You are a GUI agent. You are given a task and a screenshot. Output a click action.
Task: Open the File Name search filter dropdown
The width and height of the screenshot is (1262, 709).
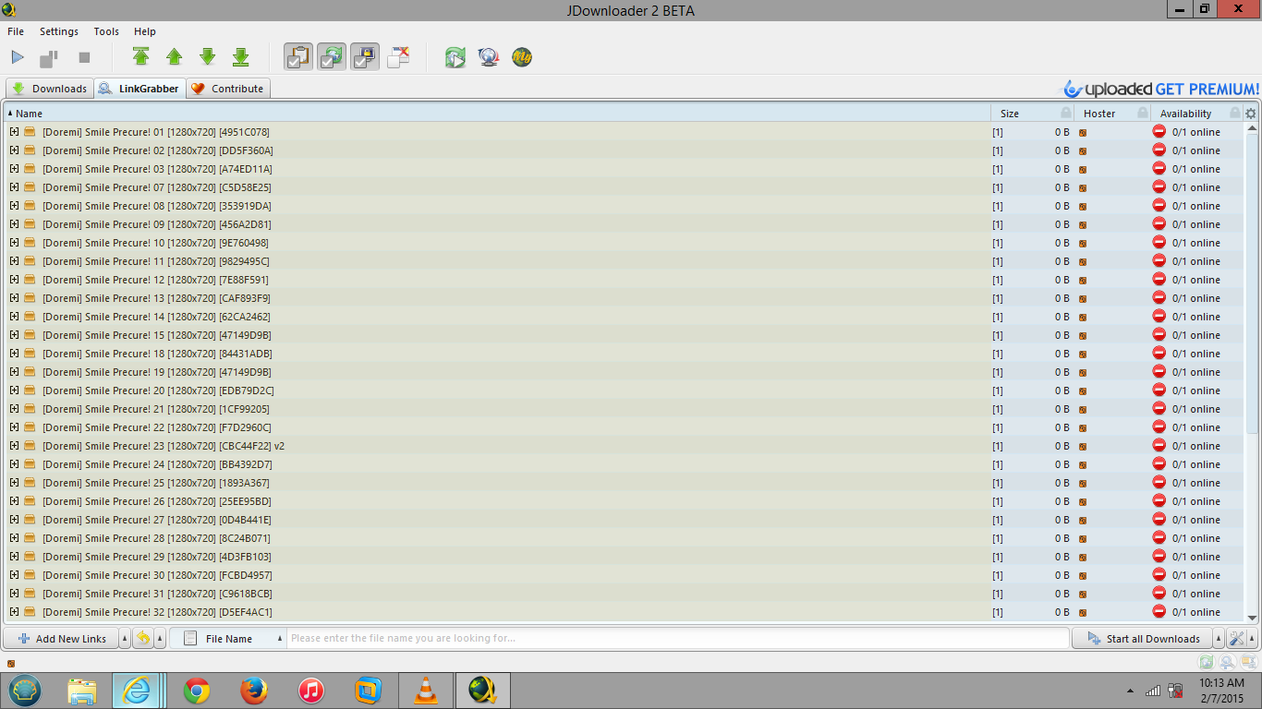228,638
